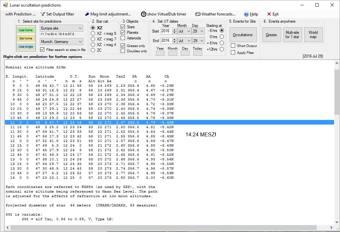This screenshot has height=232, width=340.
Task: Click the Help question mark icon
Action: [246, 14]
